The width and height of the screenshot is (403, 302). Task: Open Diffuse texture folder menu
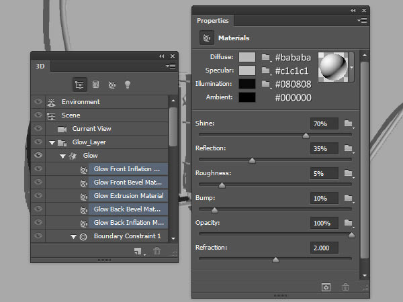[266, 57]
